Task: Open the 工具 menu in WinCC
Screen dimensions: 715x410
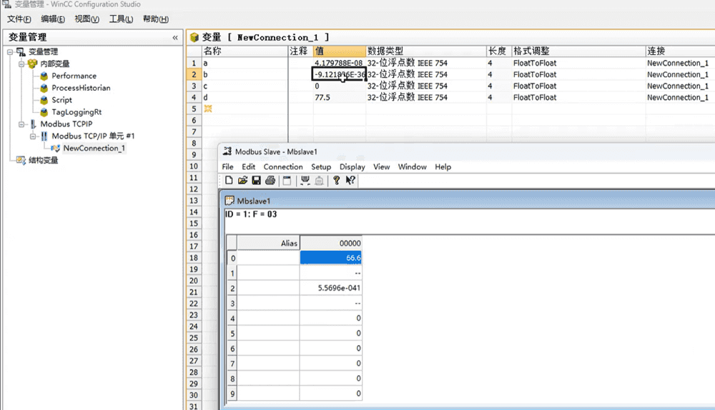Action: (x=120, y=19)
